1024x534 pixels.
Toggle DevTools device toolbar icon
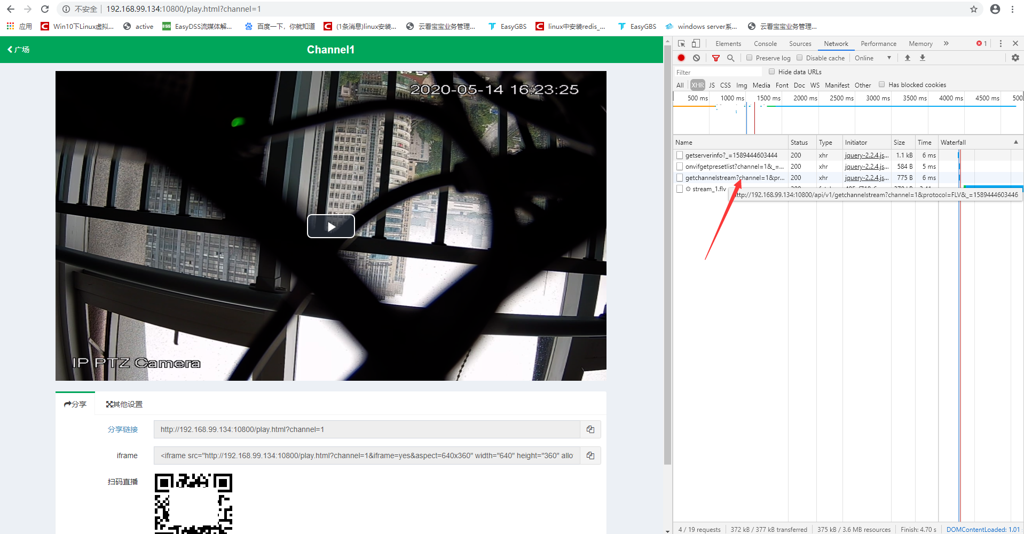pyautogui.click(x=696, y=43)
